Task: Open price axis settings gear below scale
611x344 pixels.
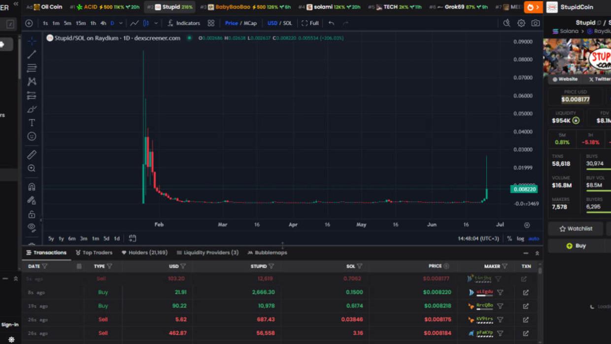Action: point(527,225)
